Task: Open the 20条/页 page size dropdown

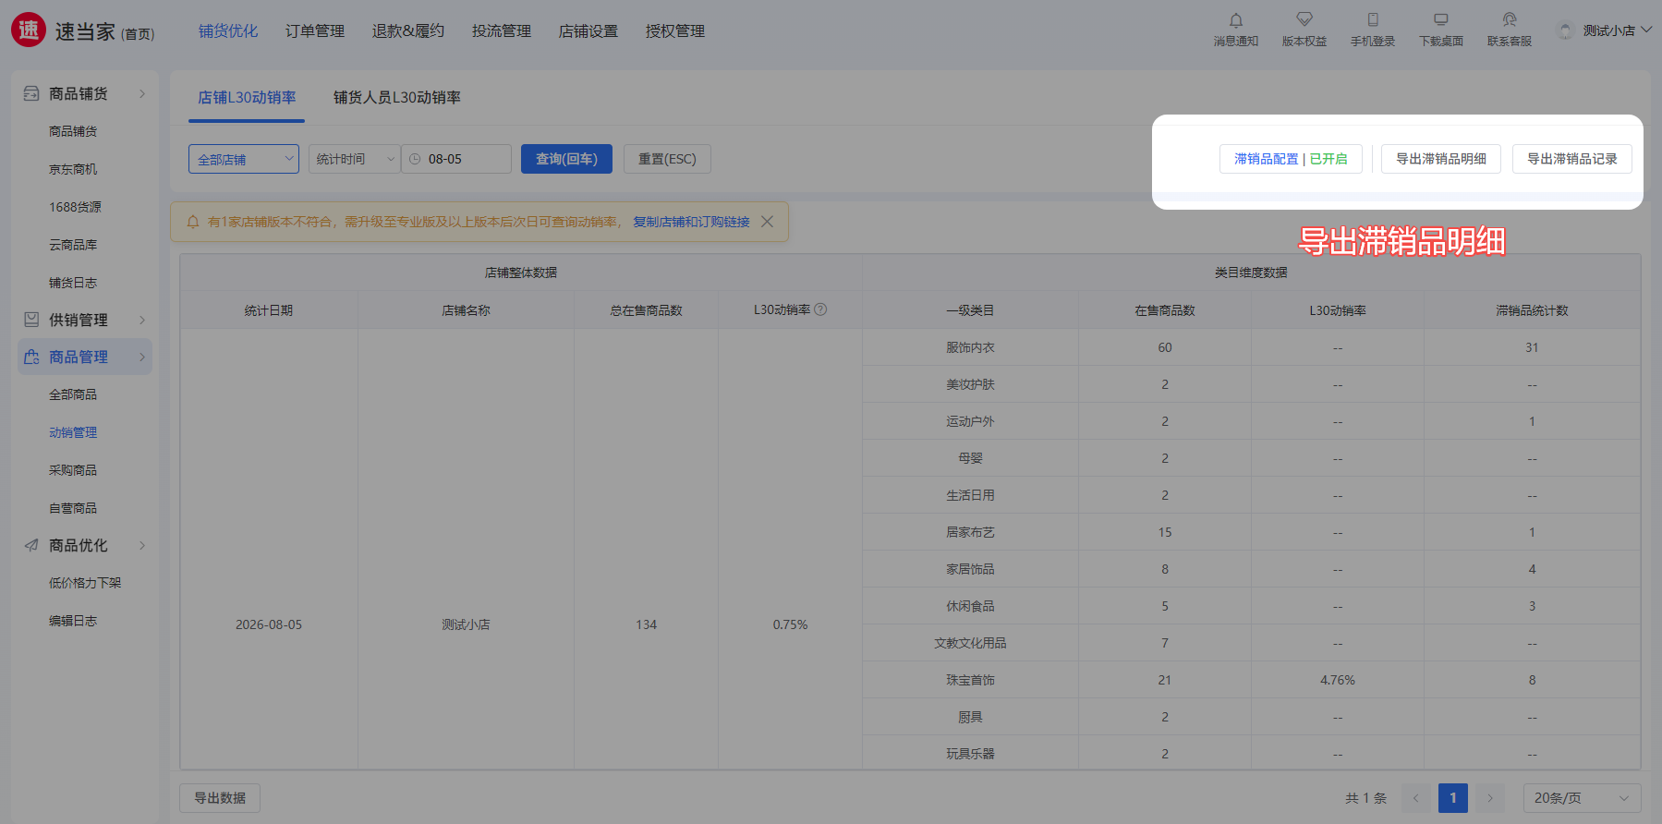Action: click(1582, 798)
